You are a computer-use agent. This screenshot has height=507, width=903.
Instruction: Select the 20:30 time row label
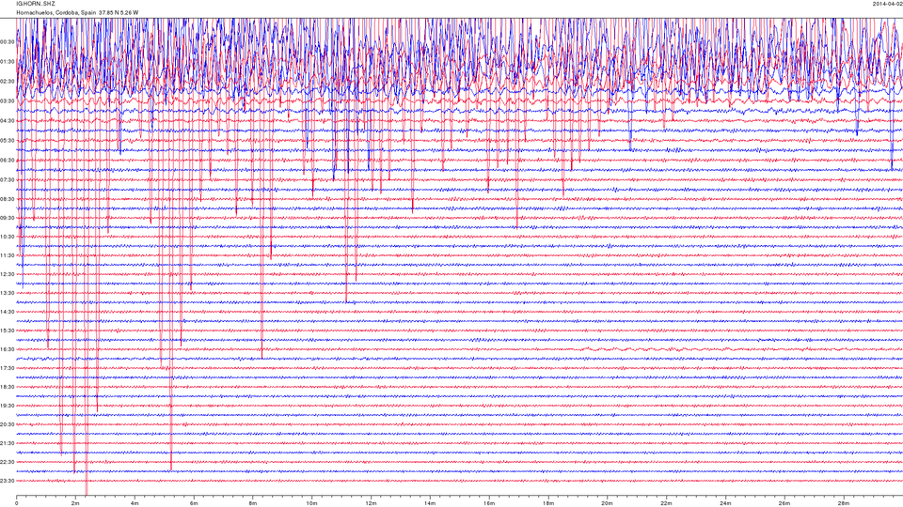8,424
